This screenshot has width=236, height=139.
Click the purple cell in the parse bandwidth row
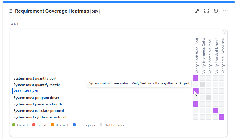[x=196, y=104]
